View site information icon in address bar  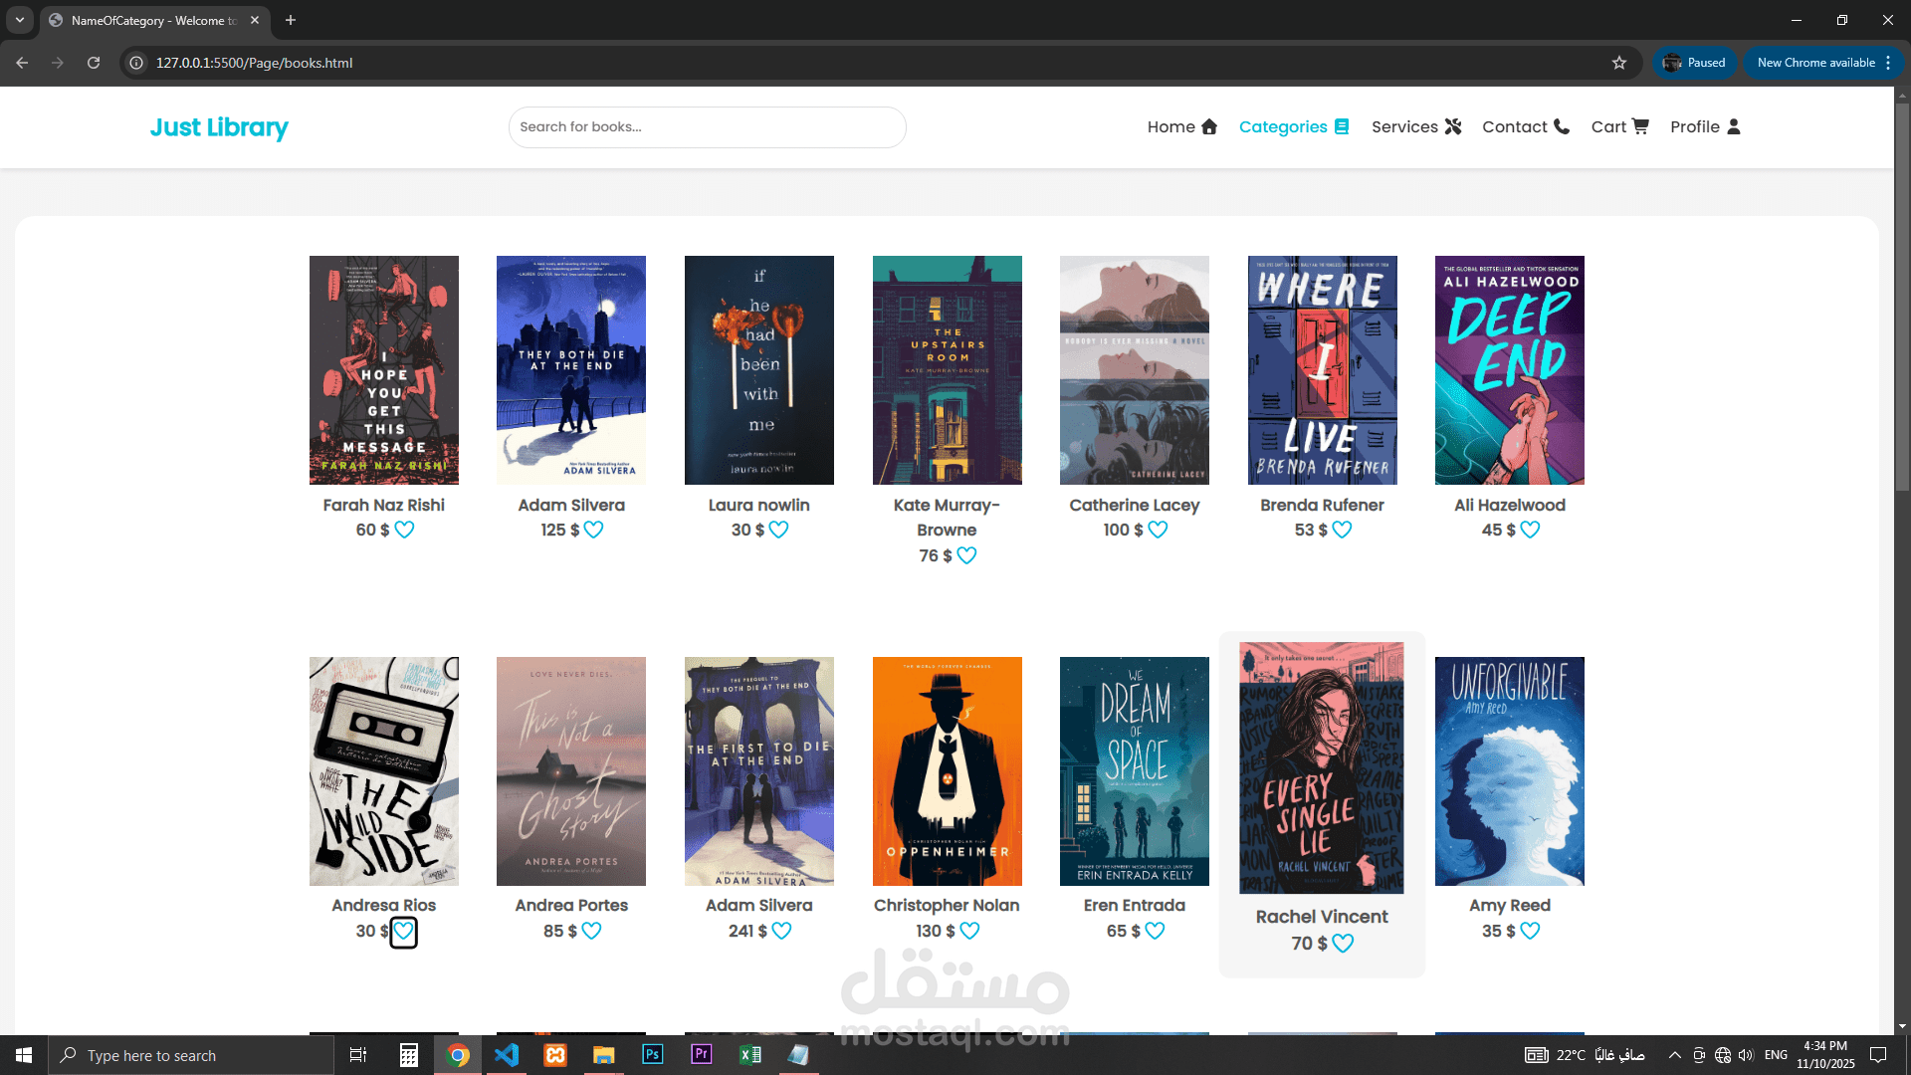click(x=136, y=63)
